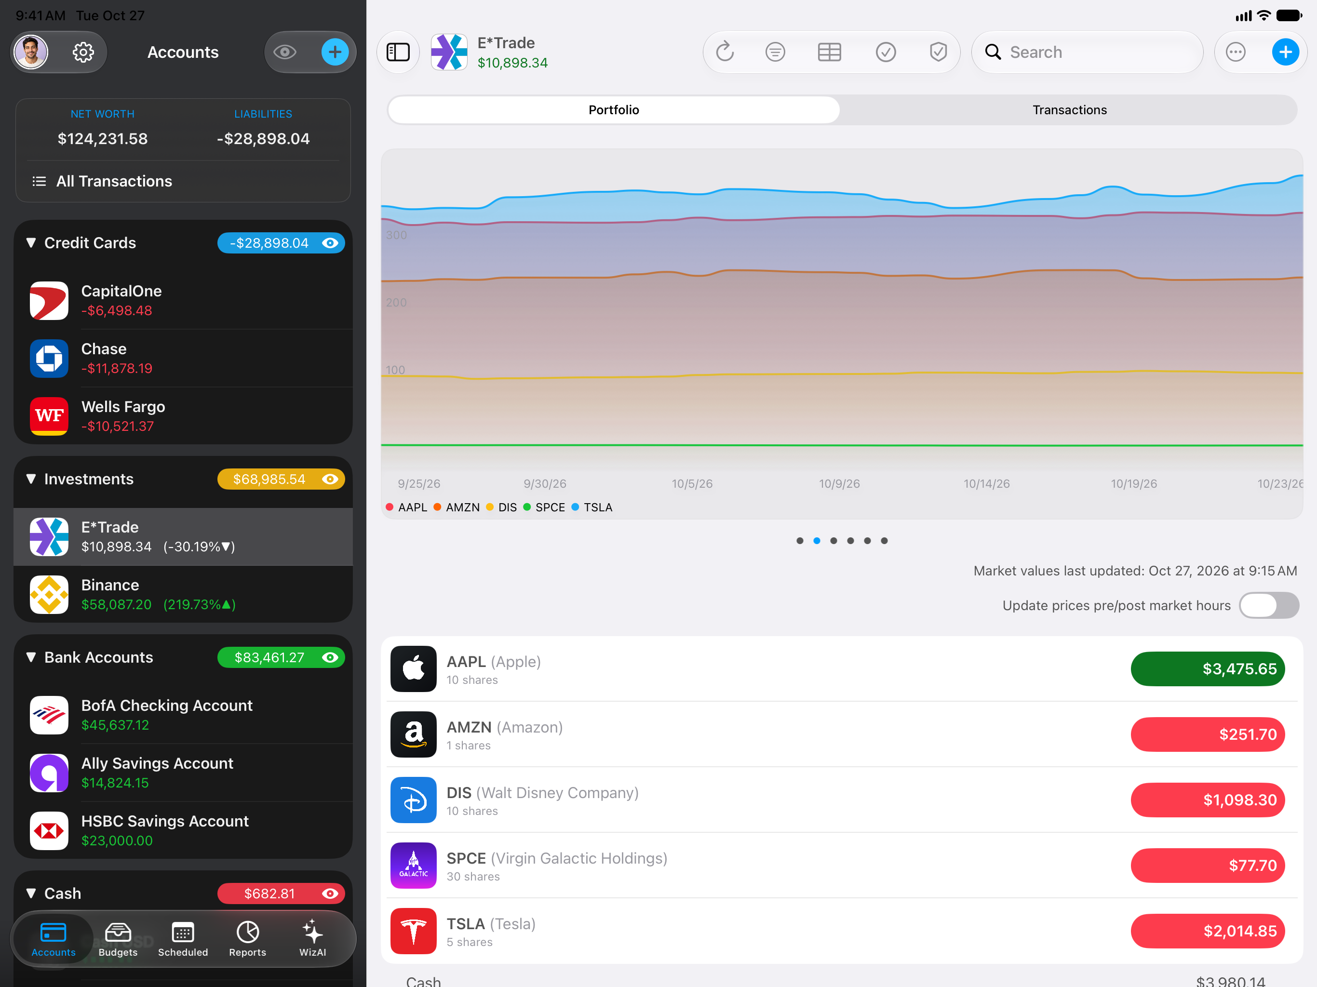Viewport: 1317px width, 987px height.
Task: Hide the Bank Accounts group total
Action: click(330, 657)
